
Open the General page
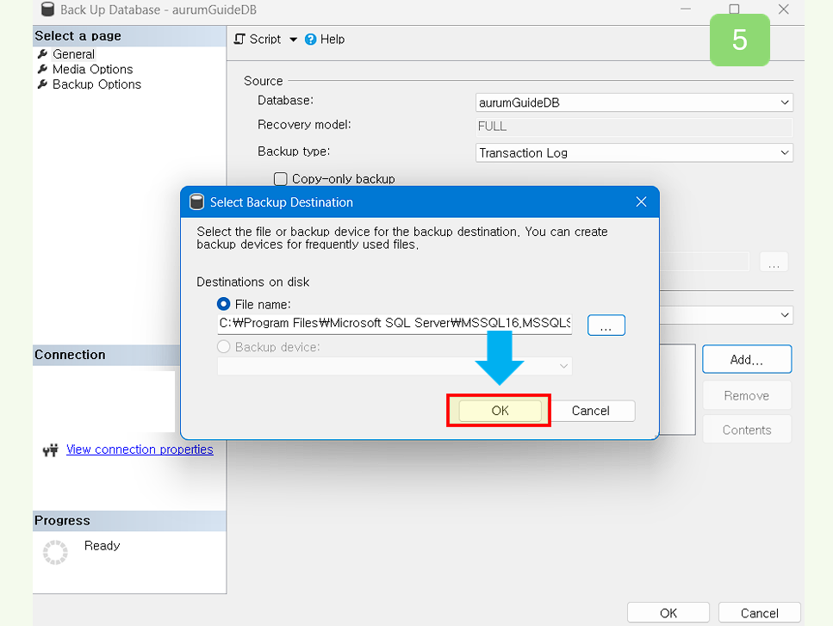pos(73,54)
